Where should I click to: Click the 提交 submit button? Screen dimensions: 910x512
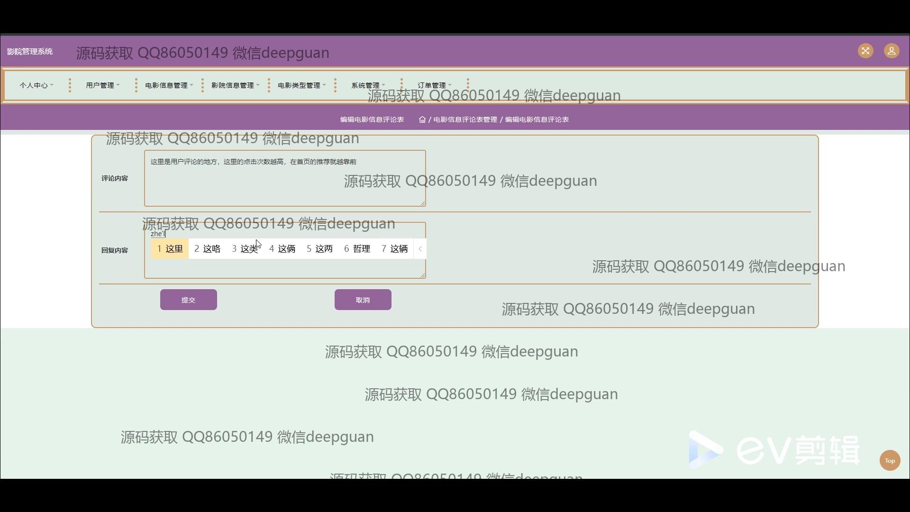pos(189,300)
